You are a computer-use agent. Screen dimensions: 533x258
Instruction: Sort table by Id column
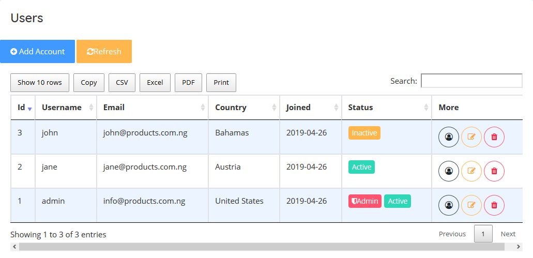(x=23, y=108)
